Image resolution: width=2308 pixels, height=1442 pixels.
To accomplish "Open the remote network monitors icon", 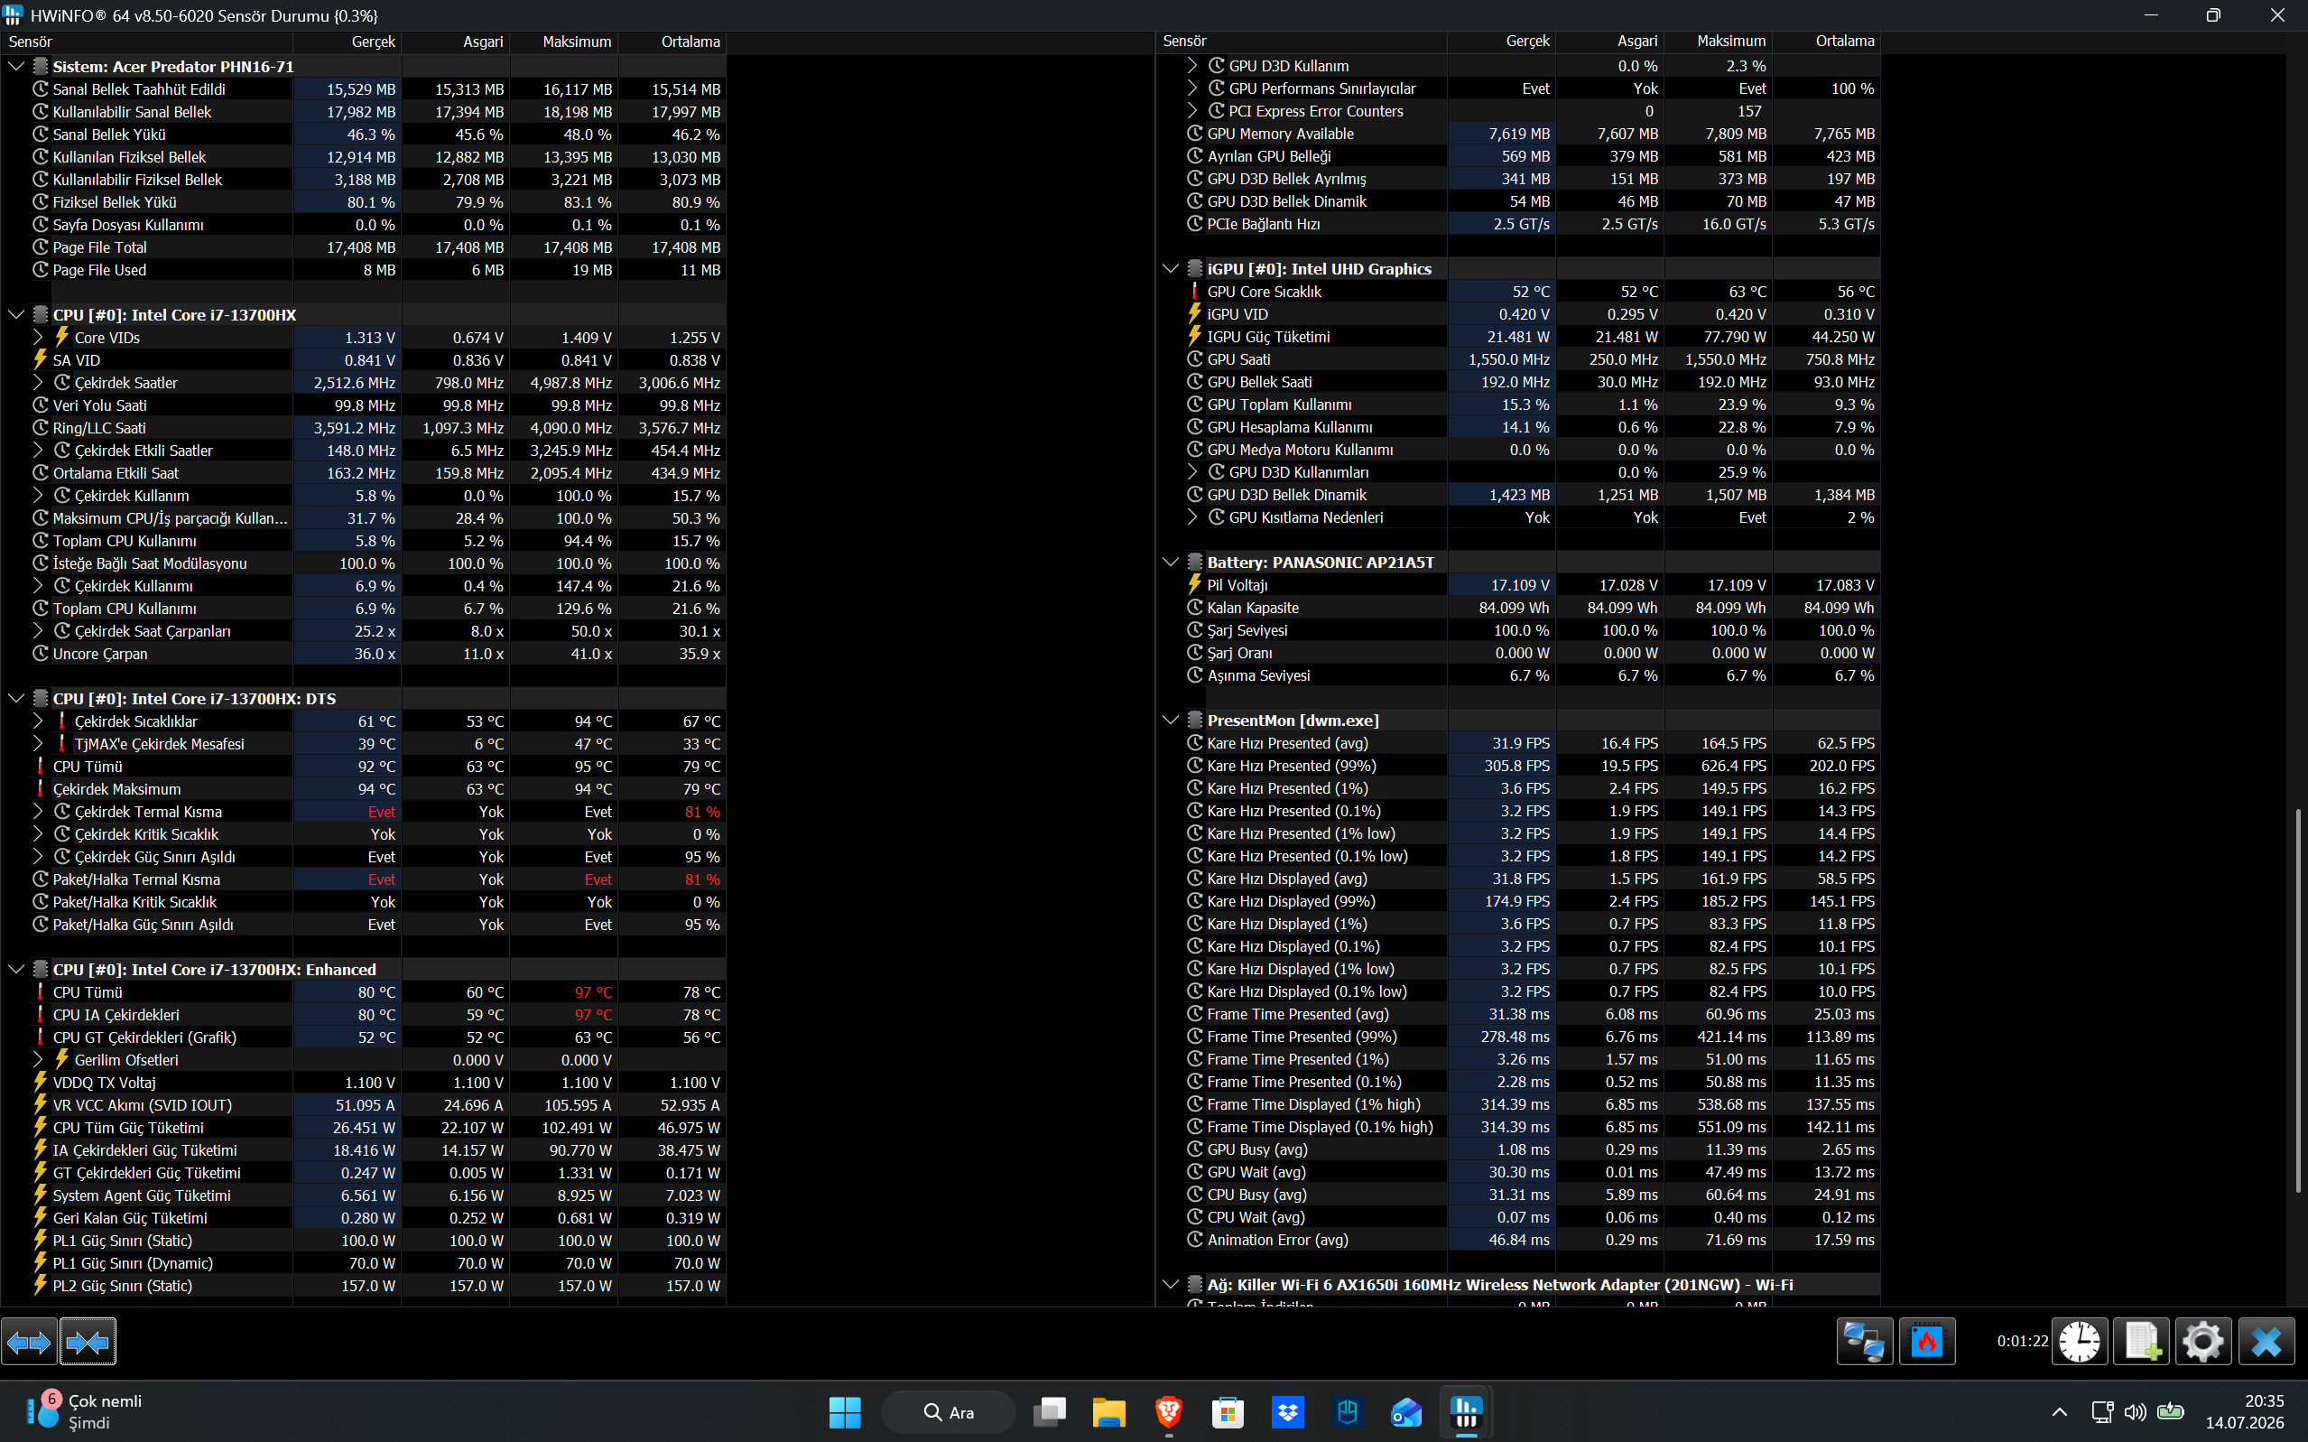I will tap(1864, 1342).
